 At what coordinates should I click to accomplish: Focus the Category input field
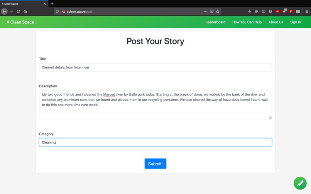155,142
